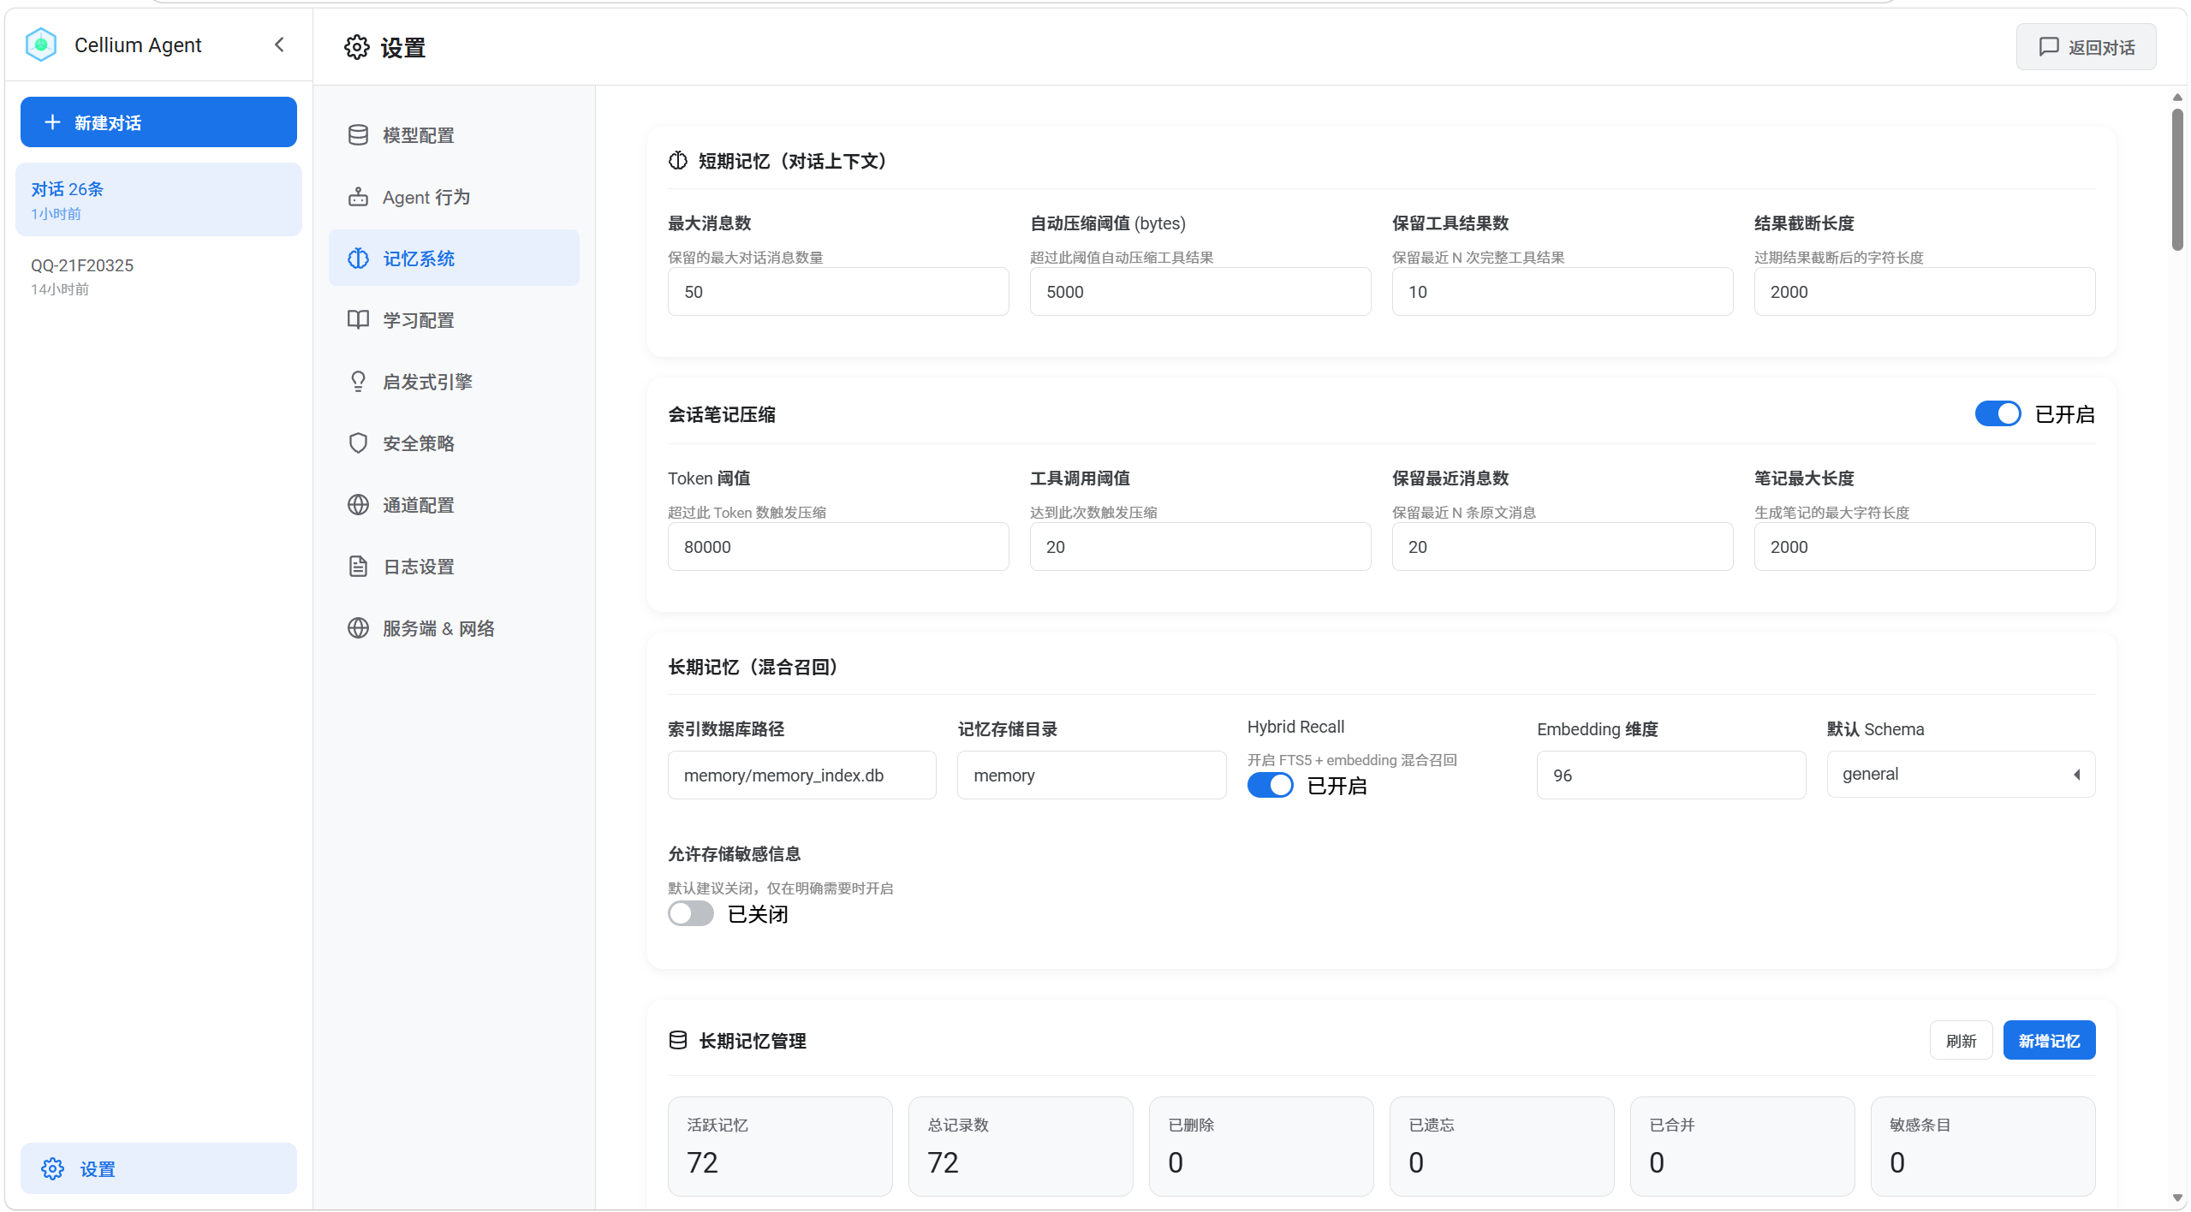Turn off the Hybrid Recall switch
Image resolution: width=2191 pixels, height=1212 pixels.
[1270, 786]
